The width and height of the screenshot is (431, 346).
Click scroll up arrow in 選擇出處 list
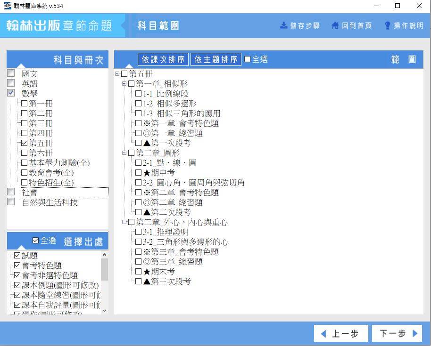105,255
